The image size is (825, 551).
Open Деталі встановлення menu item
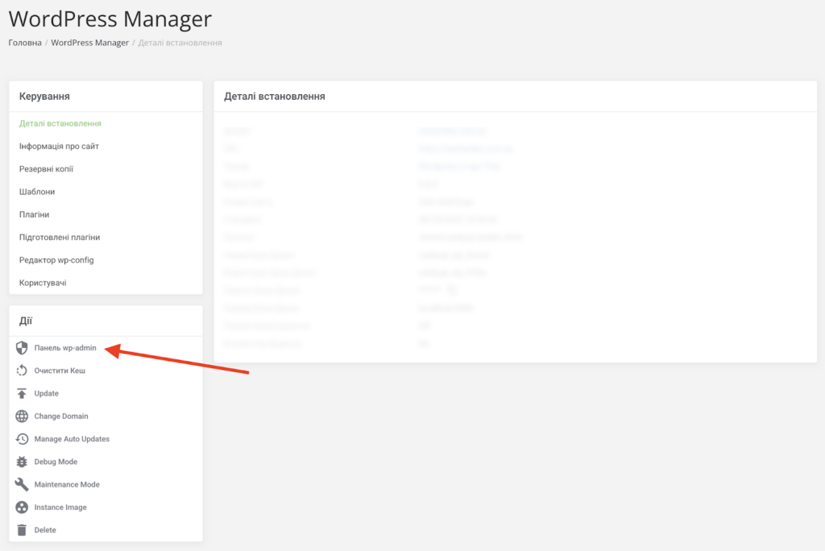60,123
